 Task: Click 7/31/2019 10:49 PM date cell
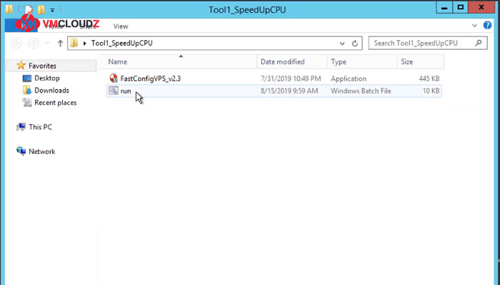291,78
